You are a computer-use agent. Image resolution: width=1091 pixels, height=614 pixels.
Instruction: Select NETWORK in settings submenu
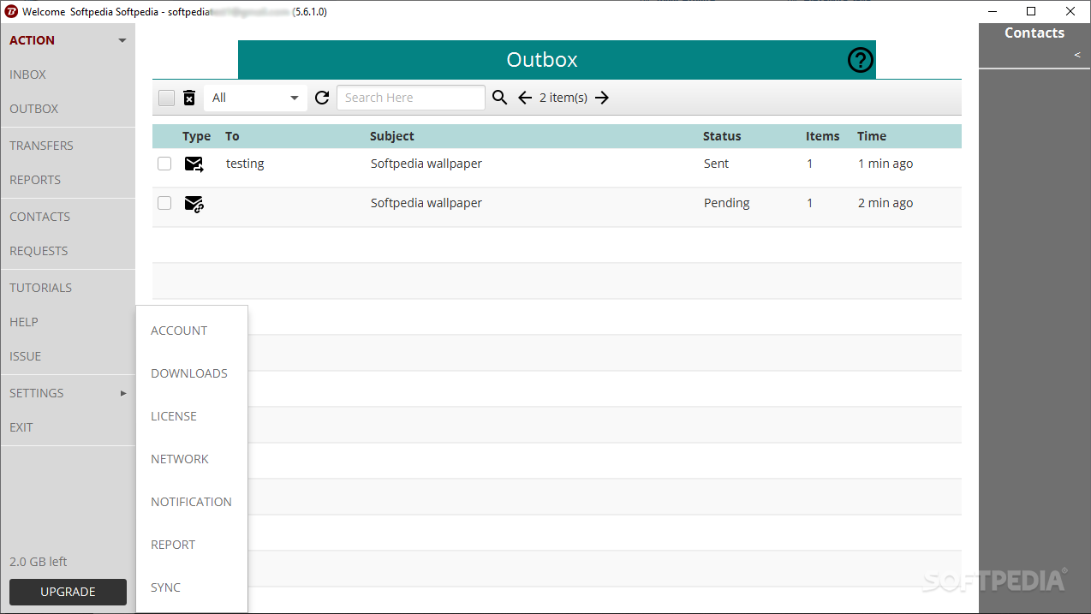pos(180,459)
